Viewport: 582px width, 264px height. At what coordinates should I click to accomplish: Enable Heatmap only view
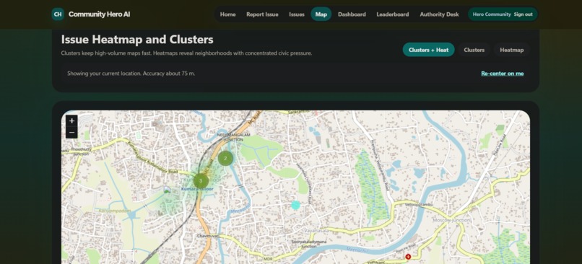511,50
